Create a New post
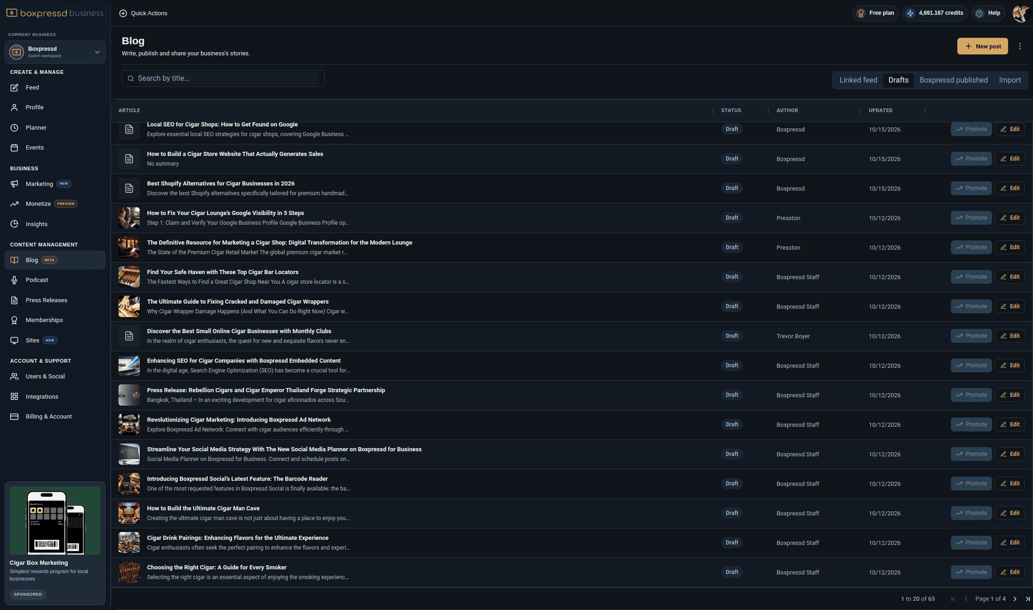Viewport: 1033px width, 610px height. coord(983,46)
